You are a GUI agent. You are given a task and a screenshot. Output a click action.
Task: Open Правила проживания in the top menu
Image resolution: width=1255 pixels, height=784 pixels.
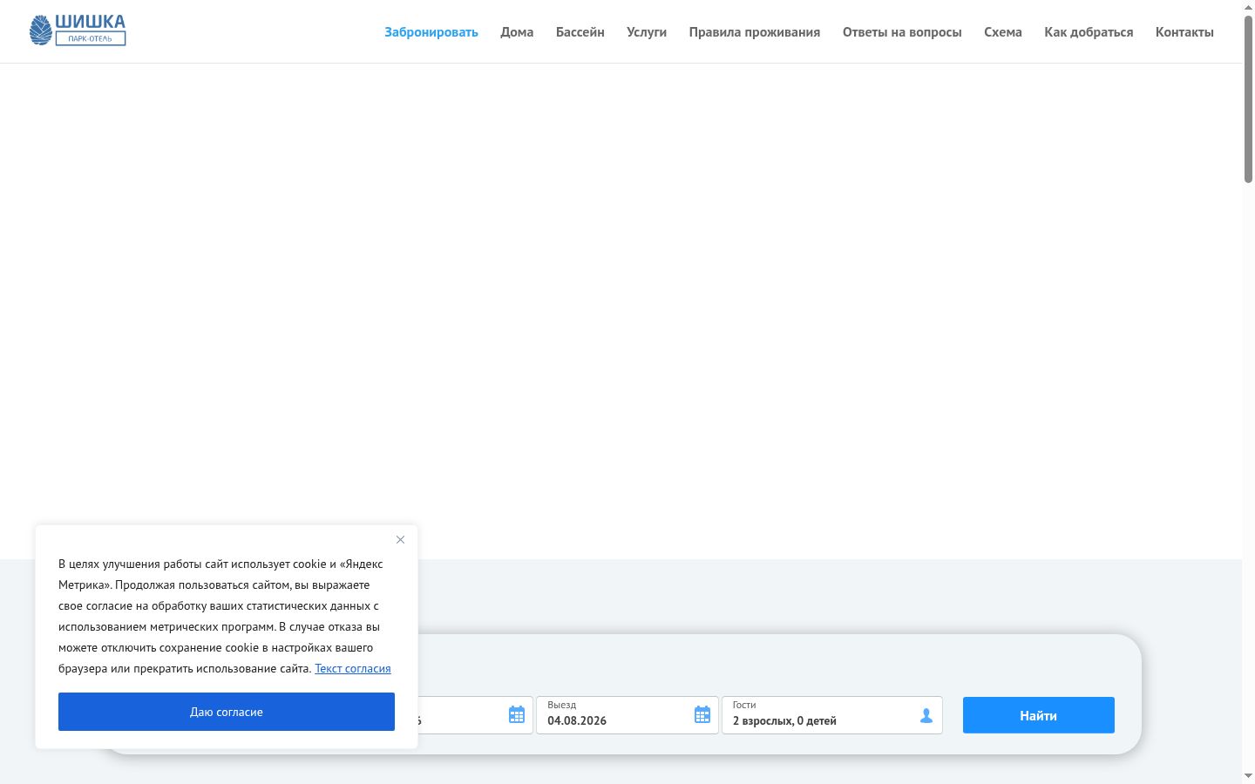pyautogui.click(x=755, y=32)
